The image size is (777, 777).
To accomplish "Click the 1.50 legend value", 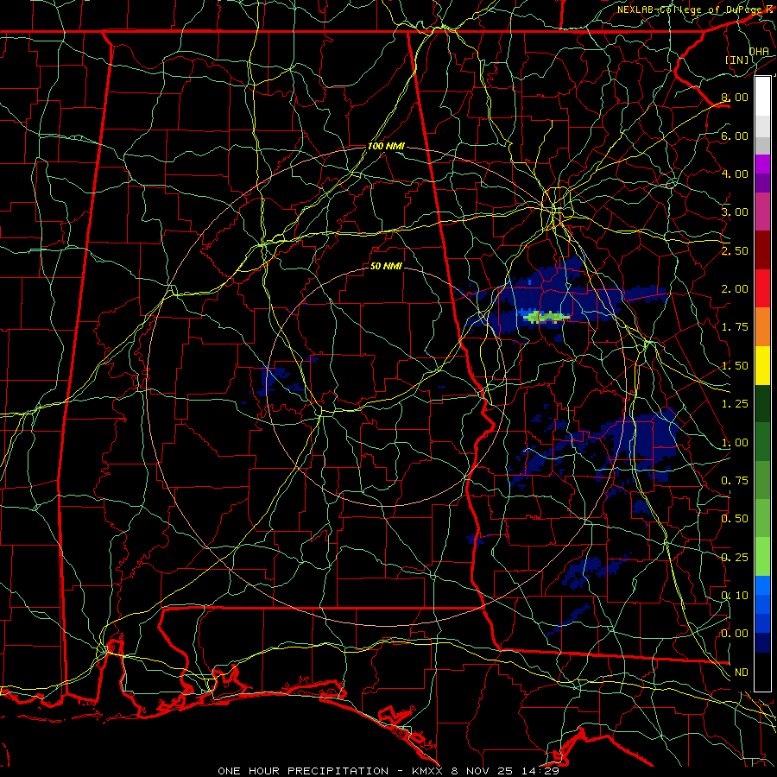I will (735, 366).
